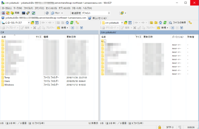Sort remote files by パーミッション column
Screen dimensions: 199x129
coord(178,37)
